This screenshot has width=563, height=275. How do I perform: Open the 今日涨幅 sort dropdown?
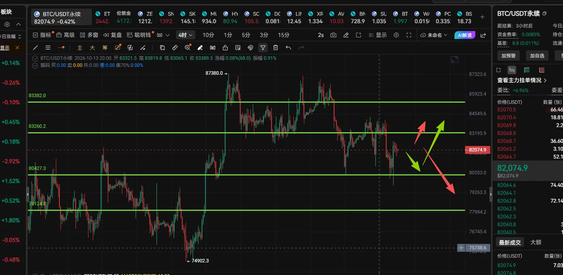pyautogui.click(x=11, y=37)
